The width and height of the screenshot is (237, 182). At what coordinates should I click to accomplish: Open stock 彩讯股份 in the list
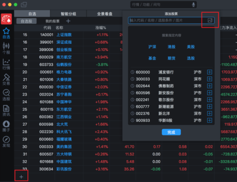click(x=64, y=169)
